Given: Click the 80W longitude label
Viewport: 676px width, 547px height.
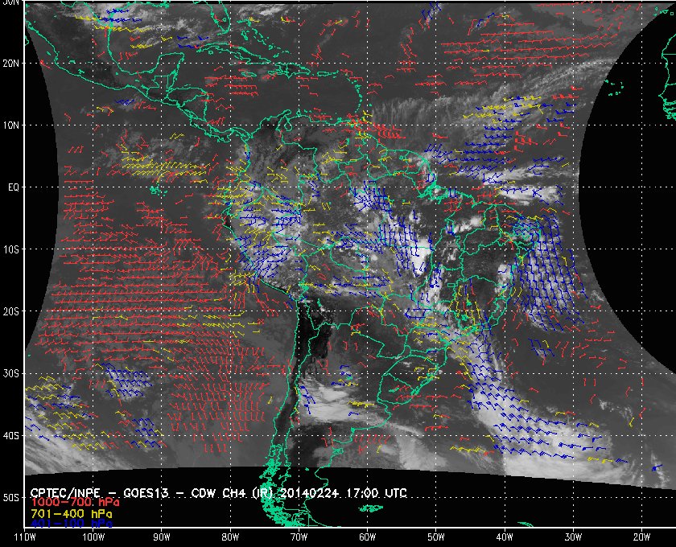Looking at the screenshot, I should [230, 537].
